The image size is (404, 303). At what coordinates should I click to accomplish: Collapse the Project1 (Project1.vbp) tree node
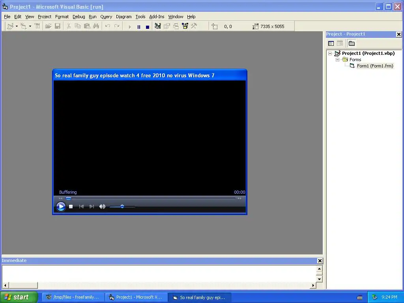[330, 53]
